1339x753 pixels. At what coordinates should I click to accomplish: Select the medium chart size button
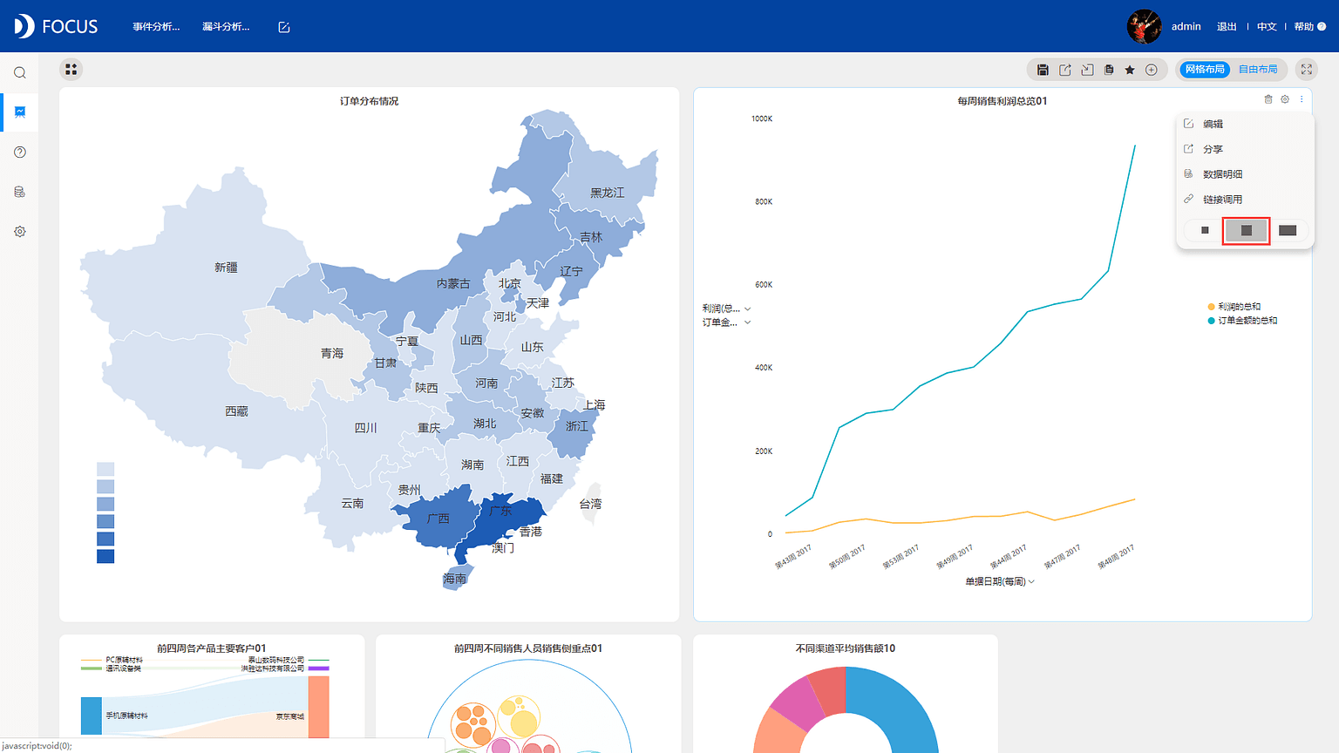[1247, 230]
